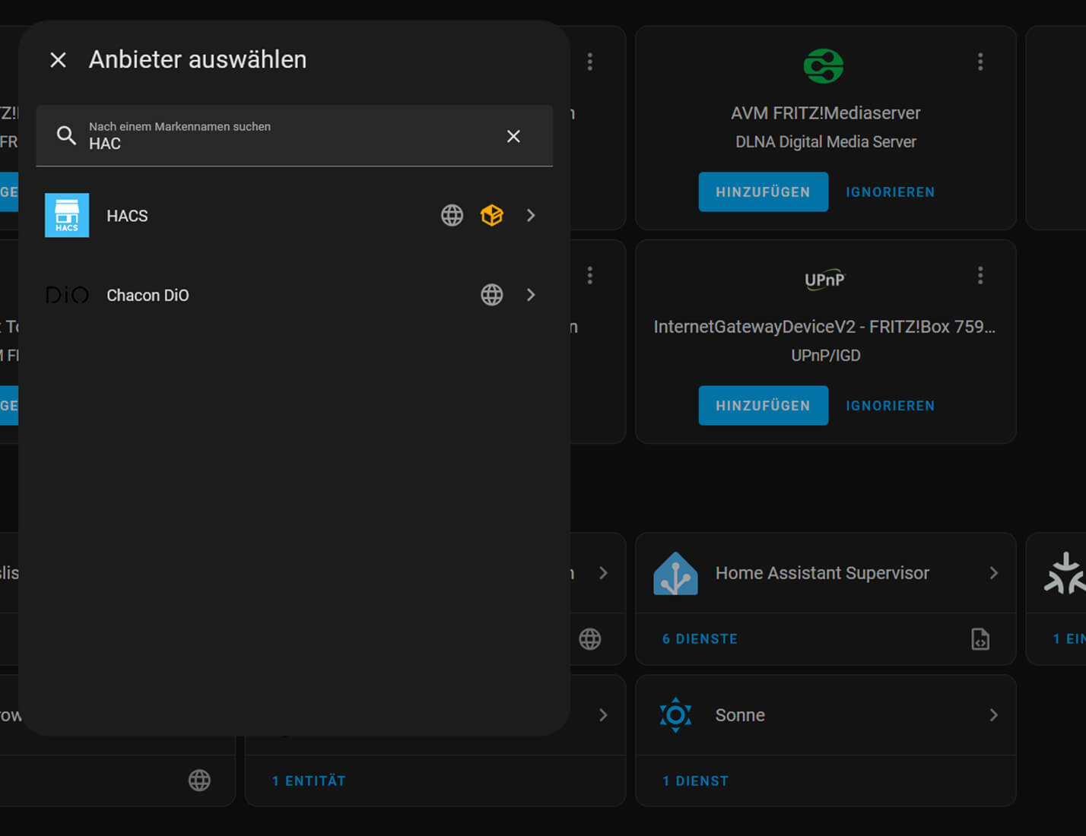Select the Chacon DiO provider
Screen dimensions: 1086x836
pyautogui.click(x=148, y=295)
